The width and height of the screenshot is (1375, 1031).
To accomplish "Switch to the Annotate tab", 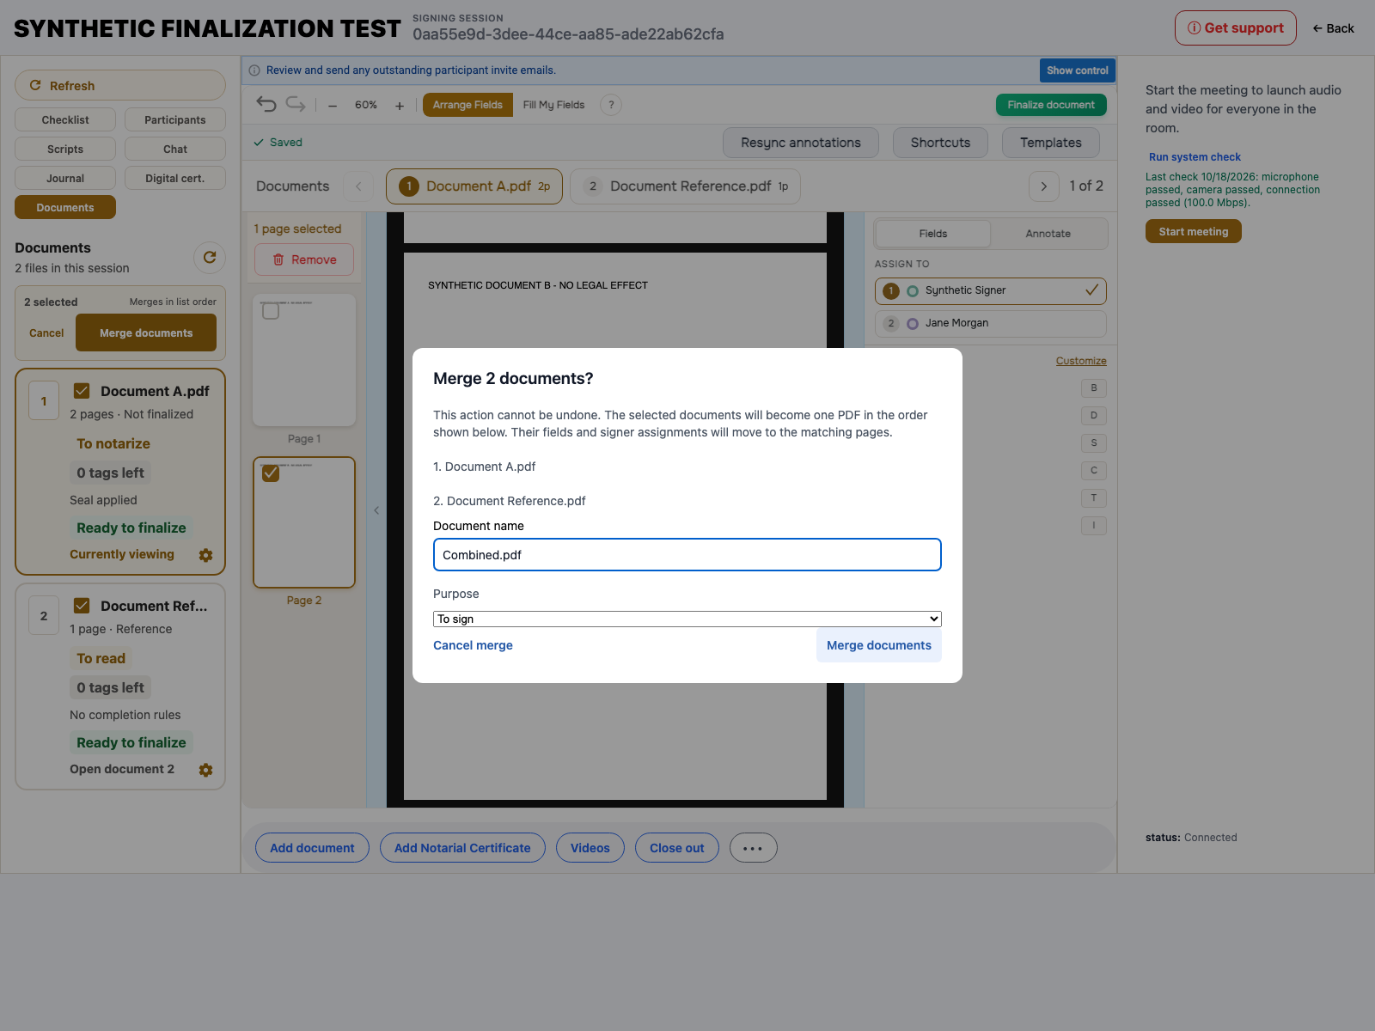I will click(x=1048, y=234).
